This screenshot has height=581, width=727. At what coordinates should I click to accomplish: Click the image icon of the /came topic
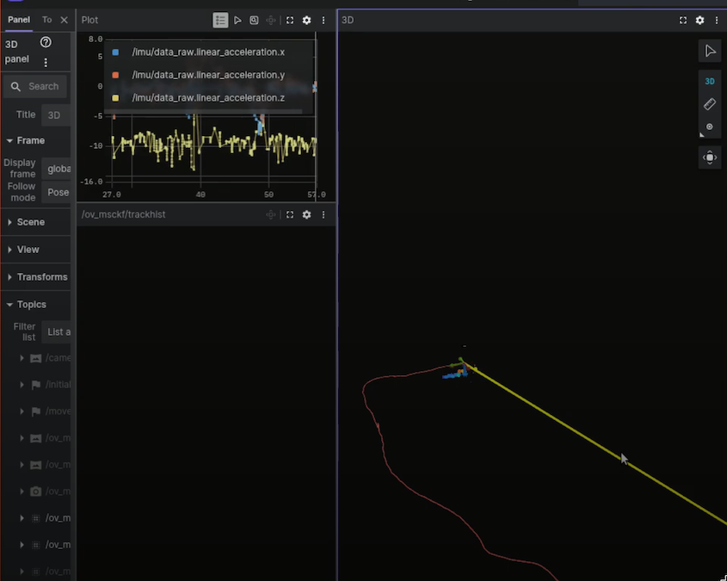35,358
